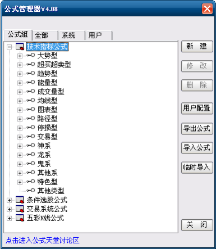Select the 超买超卖型 tree label
Viewport: 216px width, 249px height.
54,65
